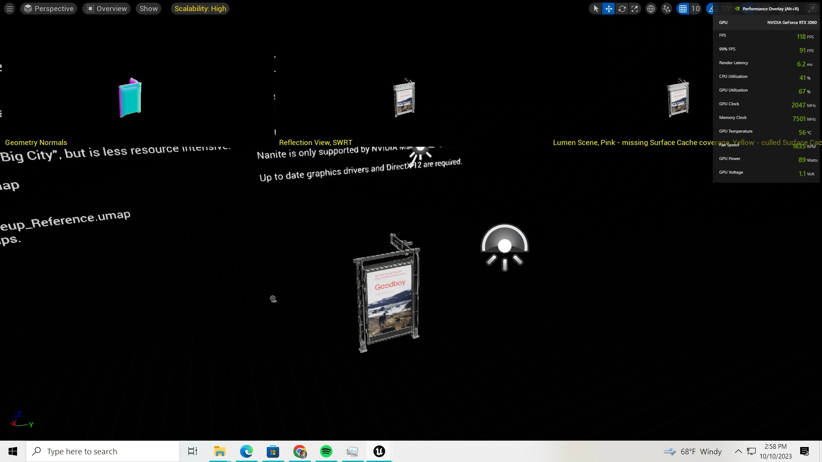Open the Overview view mode dropdown
Screen dimensions: 822x462
(x=107, y=9)
